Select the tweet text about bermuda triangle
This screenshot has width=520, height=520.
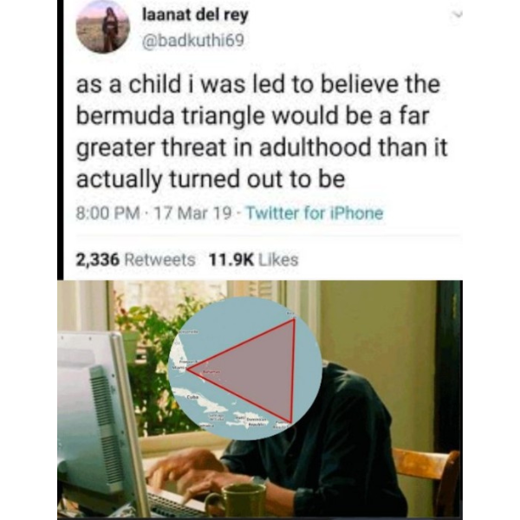point(262,131)
